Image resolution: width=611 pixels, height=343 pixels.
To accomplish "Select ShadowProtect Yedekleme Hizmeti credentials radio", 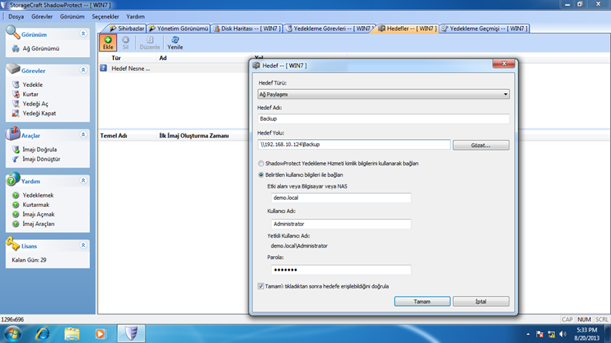I will 261,164.
